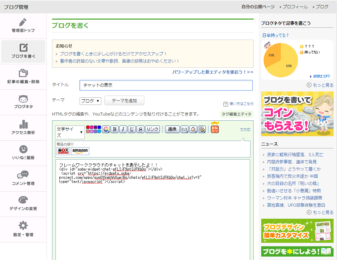The image size is (337, 260).
Task: Open news 旅客機内で放火未遂か 中国
Action: pos(292,176)
